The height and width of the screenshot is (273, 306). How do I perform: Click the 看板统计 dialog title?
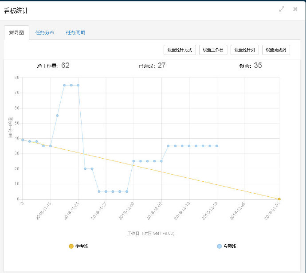(16, 11)
